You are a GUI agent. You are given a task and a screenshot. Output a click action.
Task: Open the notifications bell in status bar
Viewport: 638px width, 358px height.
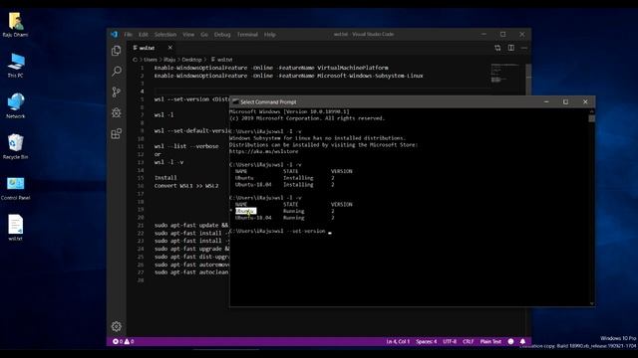[x=522, y=341]
